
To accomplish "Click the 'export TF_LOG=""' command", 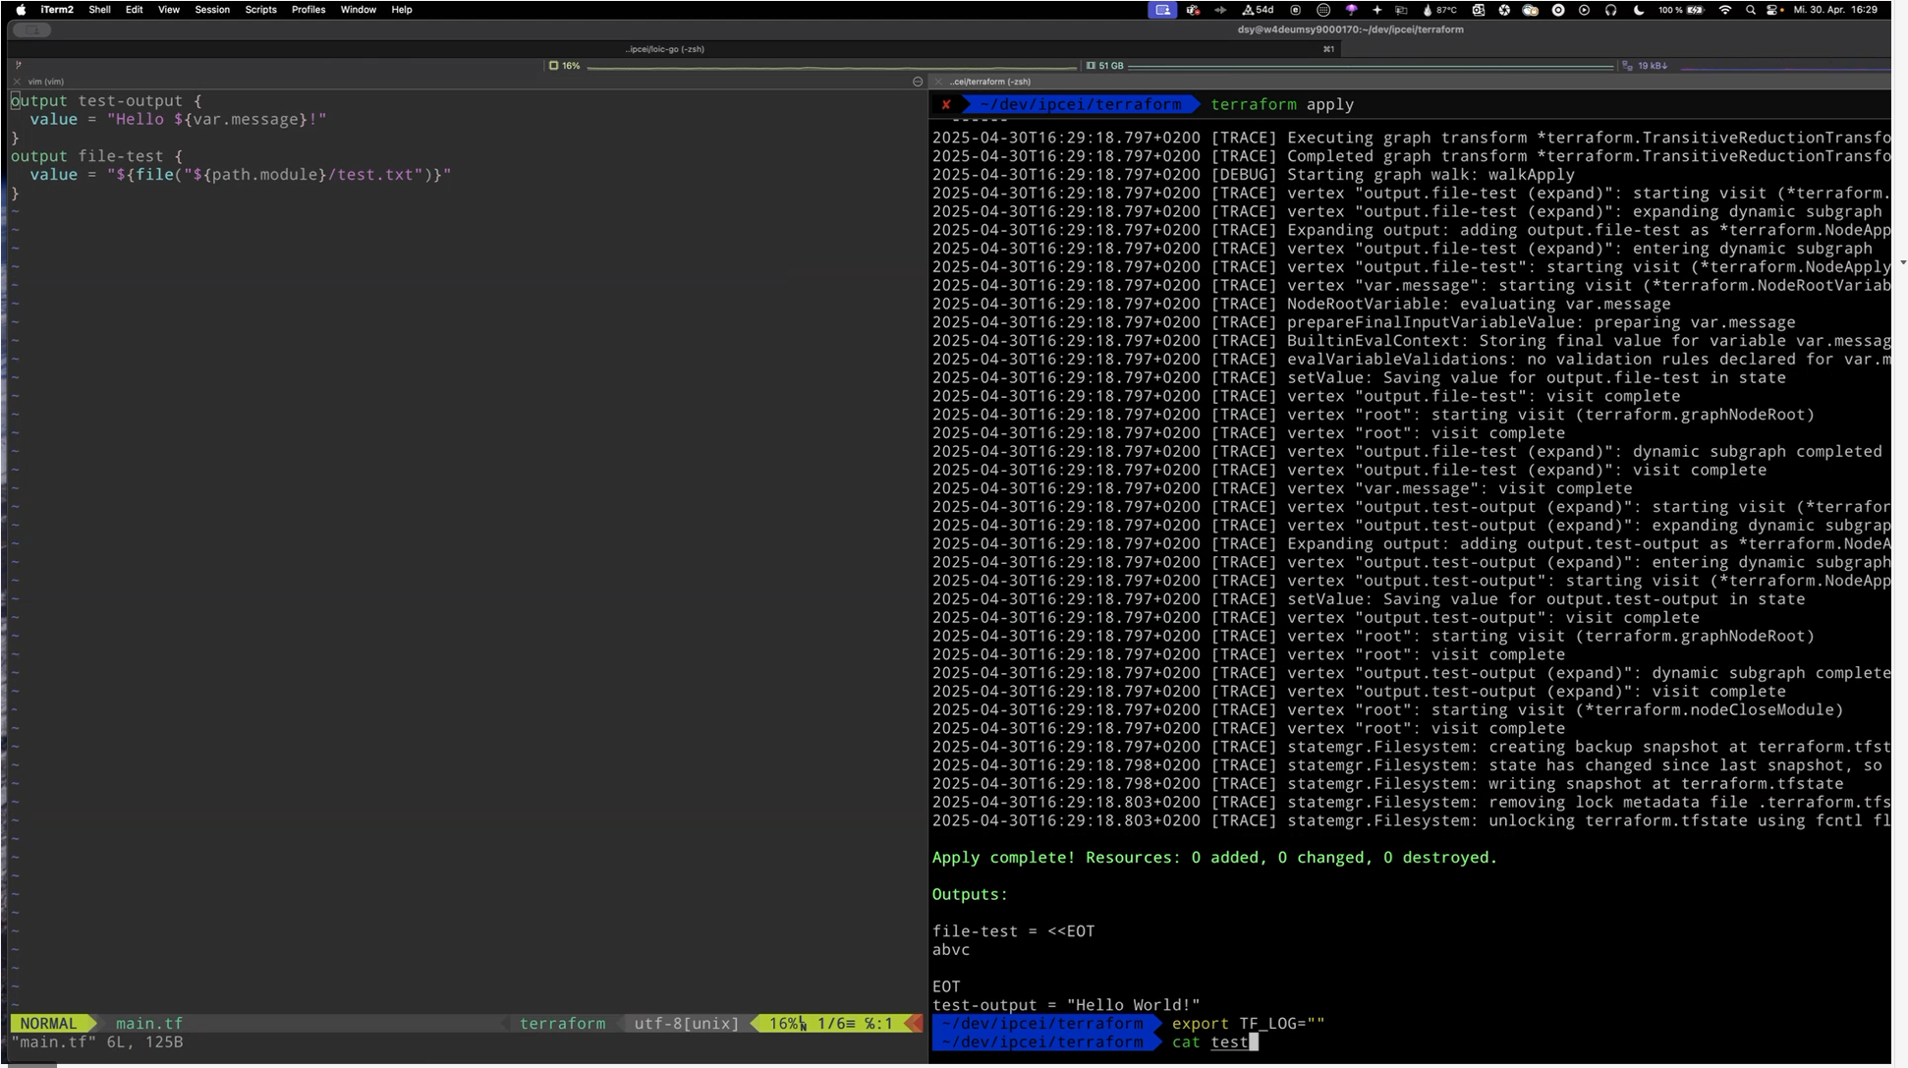I will point(1248,1024).
